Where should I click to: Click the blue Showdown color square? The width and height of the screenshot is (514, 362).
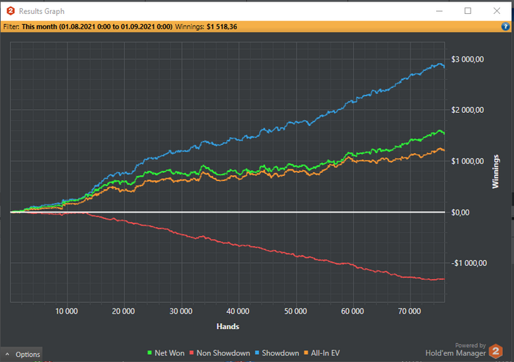point(257,353)
